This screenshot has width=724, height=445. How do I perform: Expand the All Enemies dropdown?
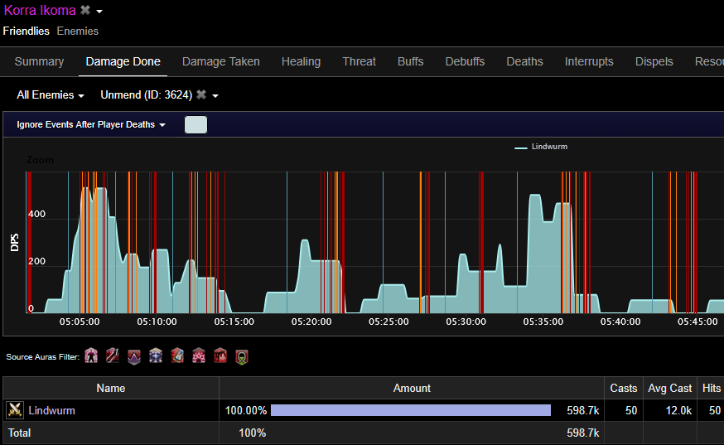click(x=51, y=94)
